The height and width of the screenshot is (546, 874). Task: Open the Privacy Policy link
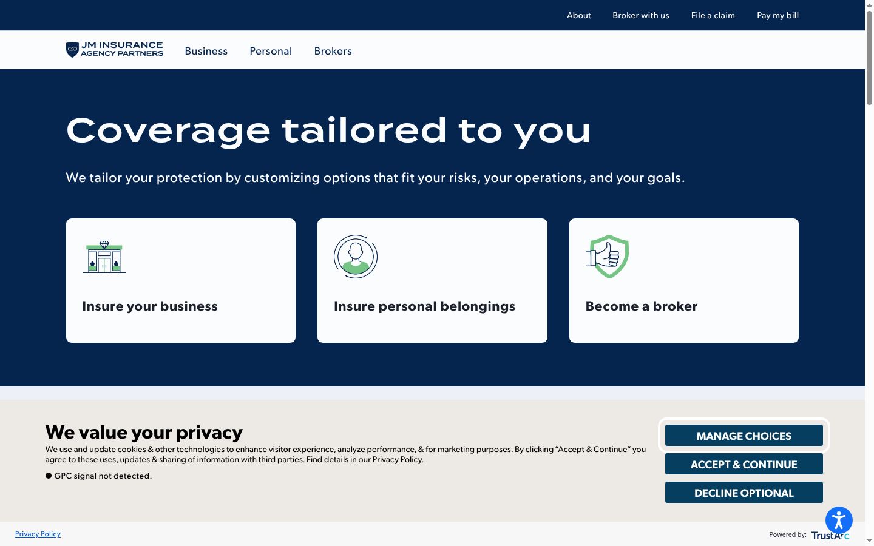[x=38, y=534]
